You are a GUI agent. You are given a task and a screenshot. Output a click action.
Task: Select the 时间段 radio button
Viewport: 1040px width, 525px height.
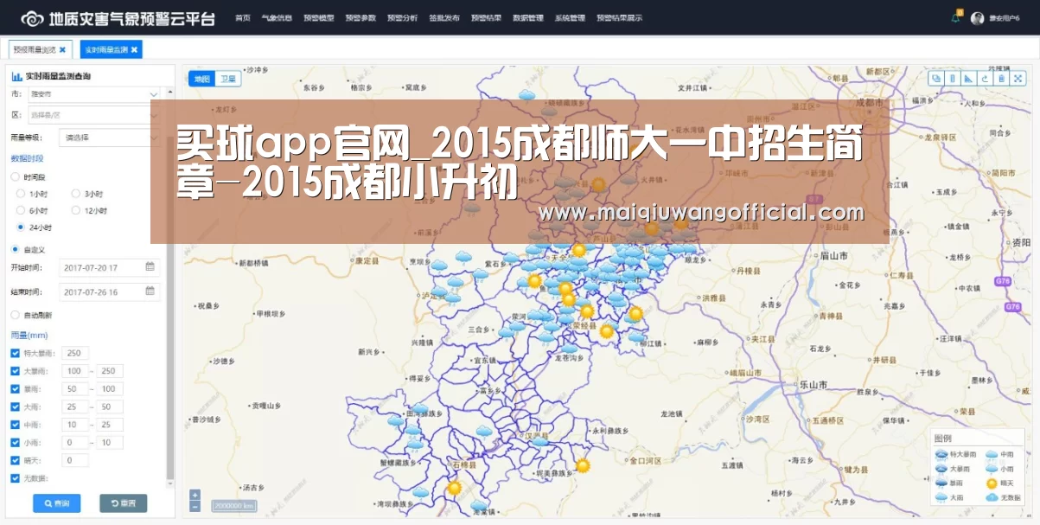pos(16,176)
